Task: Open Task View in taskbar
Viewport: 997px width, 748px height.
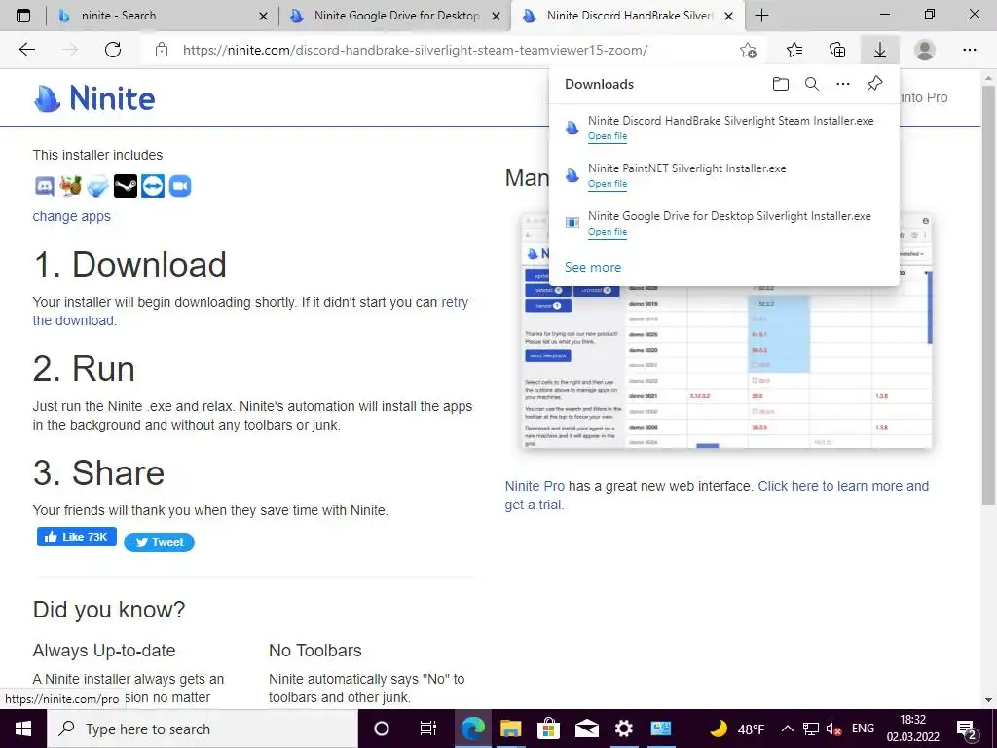Action: (x=428, y=729)
